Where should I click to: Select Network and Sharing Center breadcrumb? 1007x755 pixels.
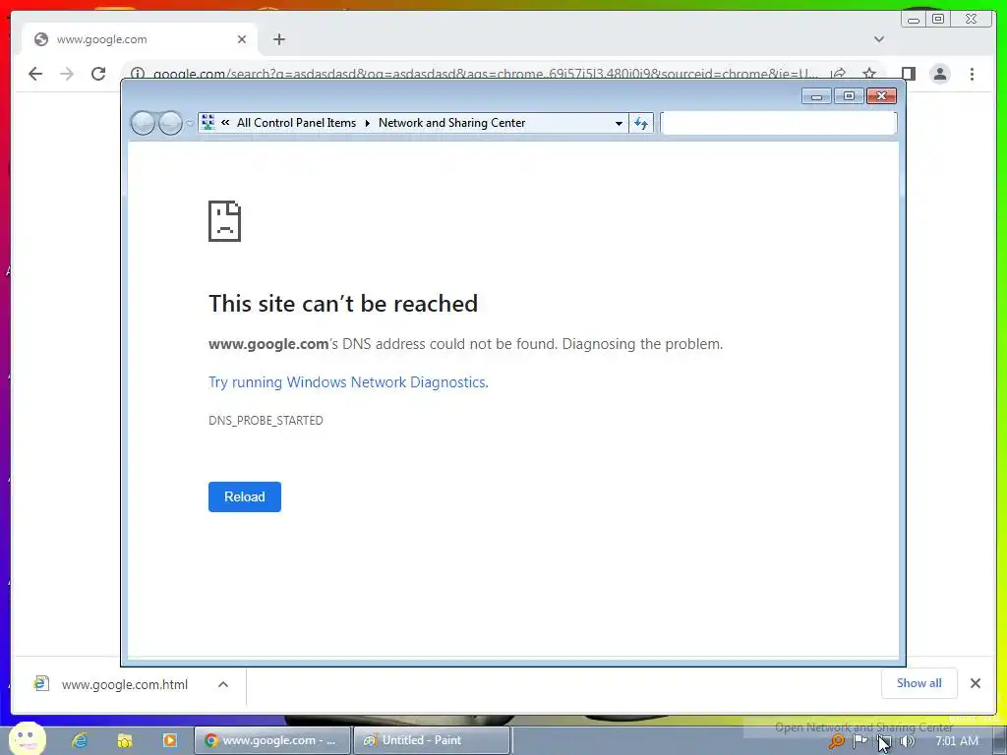(x=451, y=123)
